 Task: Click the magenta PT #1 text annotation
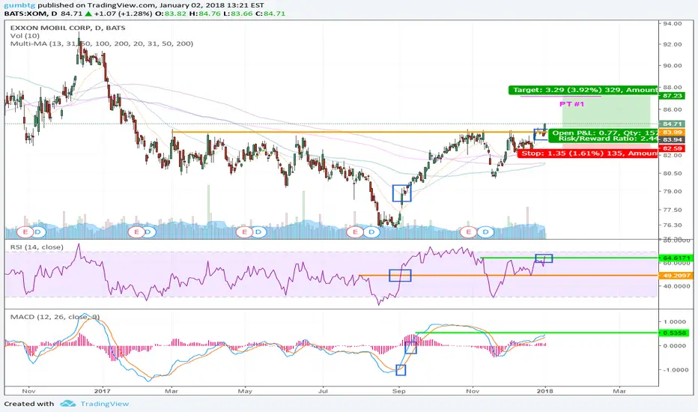571,104
